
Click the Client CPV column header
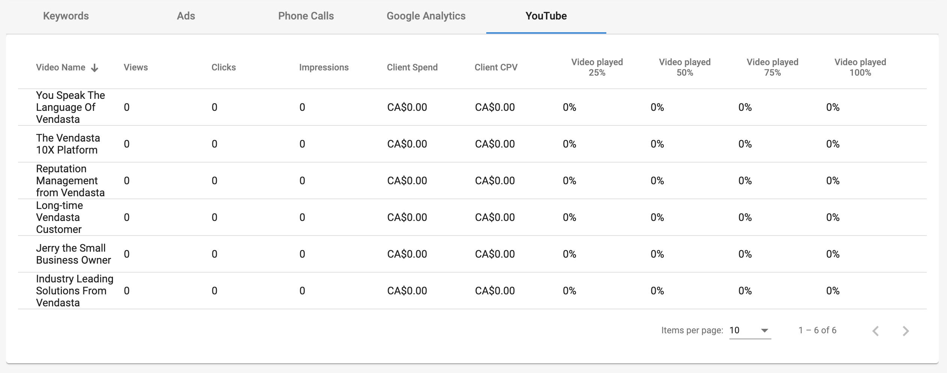tap(496, 67)
